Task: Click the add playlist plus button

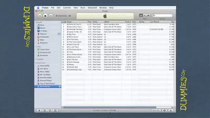Action: (x=39, y=110)
